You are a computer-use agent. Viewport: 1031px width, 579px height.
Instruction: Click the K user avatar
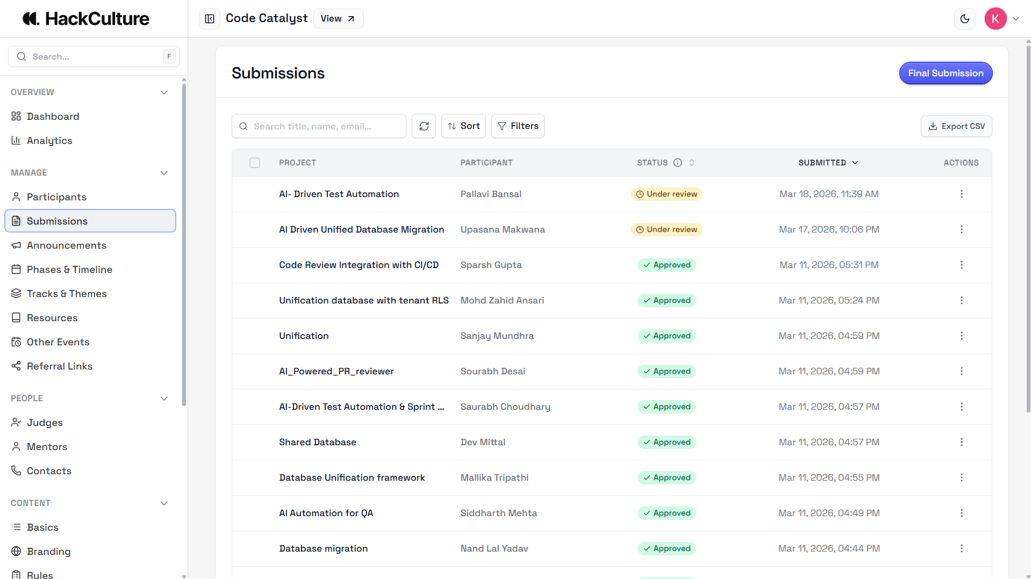click(995, 19)
